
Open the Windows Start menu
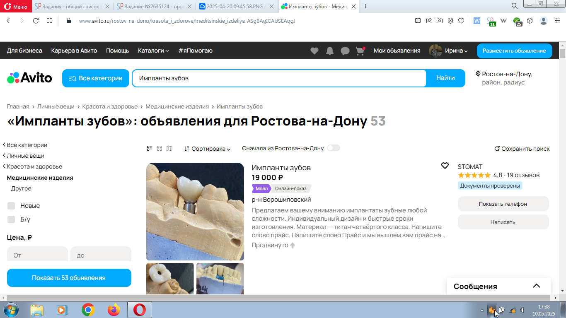click(x=11, y=310)
